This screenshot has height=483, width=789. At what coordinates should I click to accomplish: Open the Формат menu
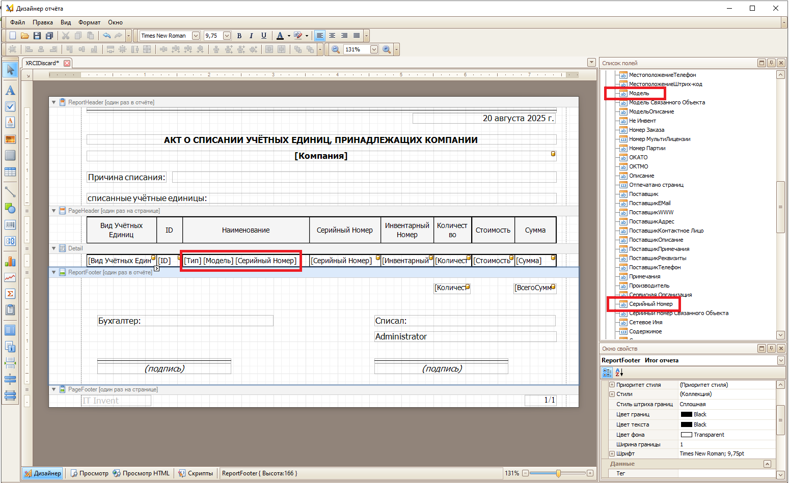pyautogui.click(x=89, y=22)
